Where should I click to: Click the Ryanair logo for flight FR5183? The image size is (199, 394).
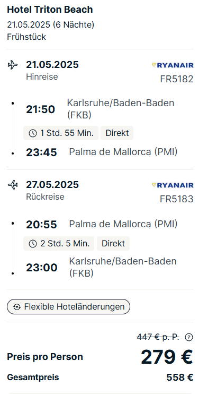pos(173,185)
